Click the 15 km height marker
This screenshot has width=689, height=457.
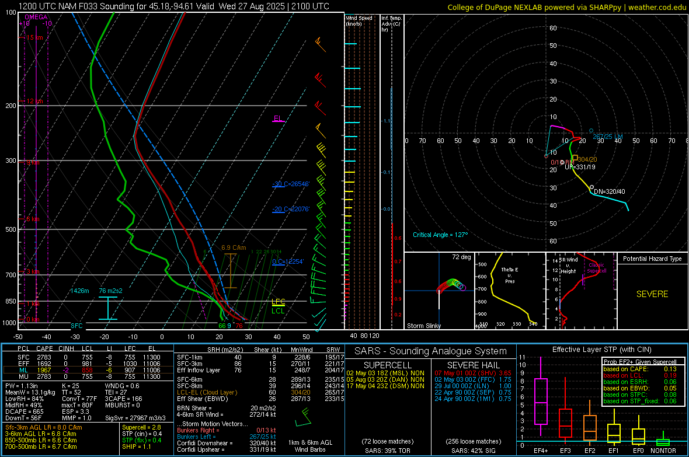34,37
